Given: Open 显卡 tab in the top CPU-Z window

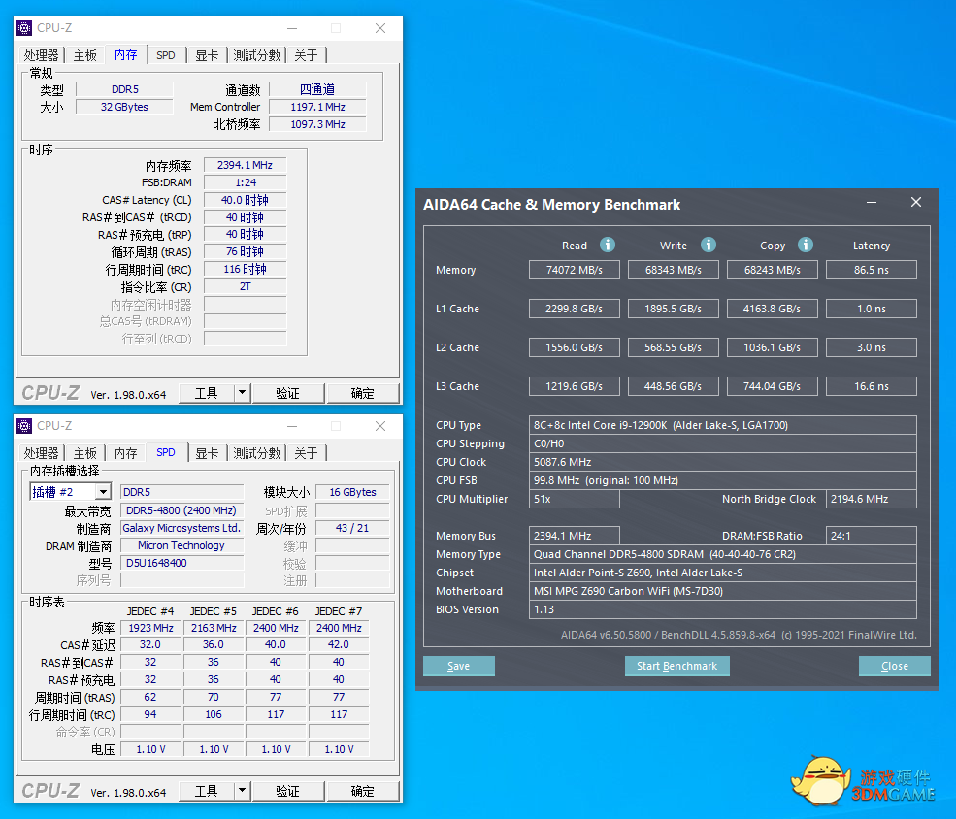Looking at the screenshot, I should pyautogui.click(x=207, y=55).
